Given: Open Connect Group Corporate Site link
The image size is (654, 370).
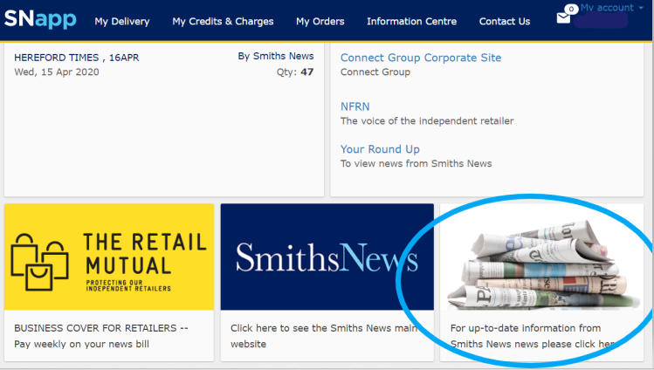Looking at the screenshot, I should (x=421, y=58).
